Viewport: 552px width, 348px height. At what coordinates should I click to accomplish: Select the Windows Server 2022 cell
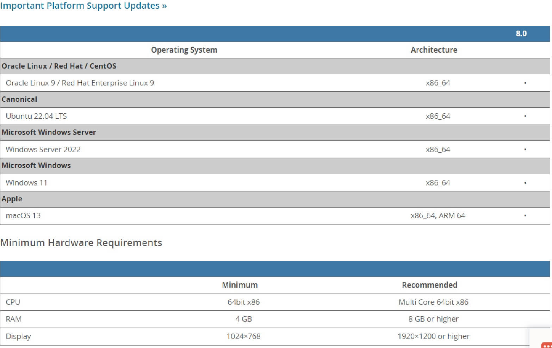tap(43, 150)
